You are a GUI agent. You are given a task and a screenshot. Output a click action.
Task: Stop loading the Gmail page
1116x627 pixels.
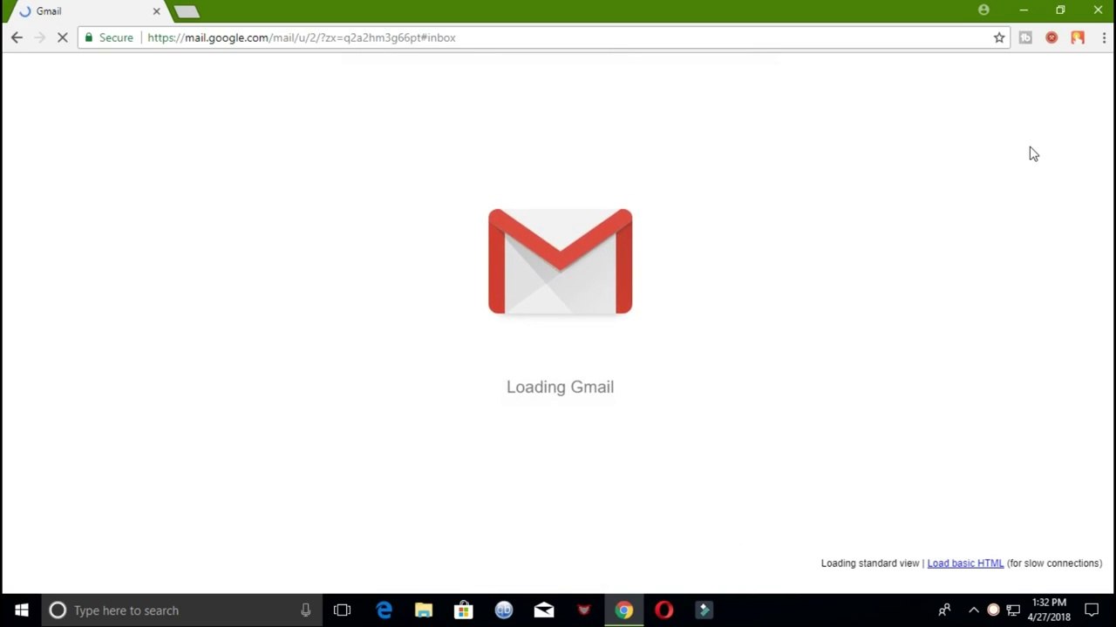pyautogui.click(x=62, y=37)
